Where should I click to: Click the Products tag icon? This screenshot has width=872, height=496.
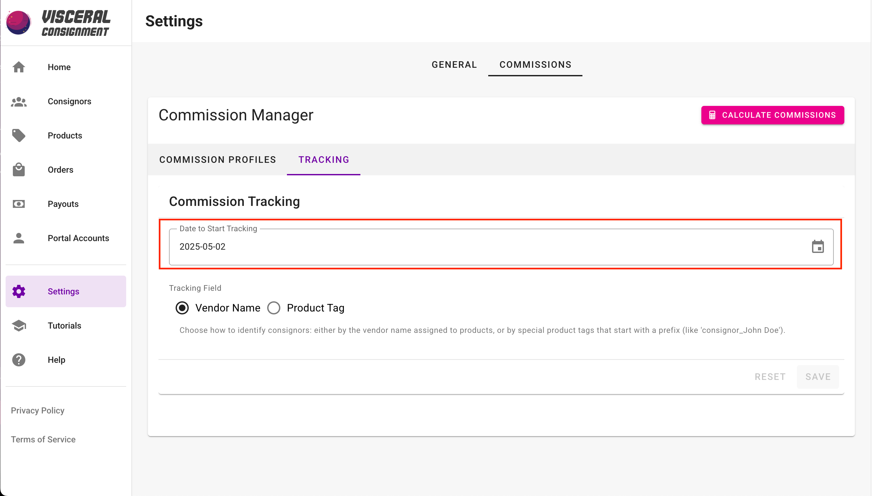19,136
